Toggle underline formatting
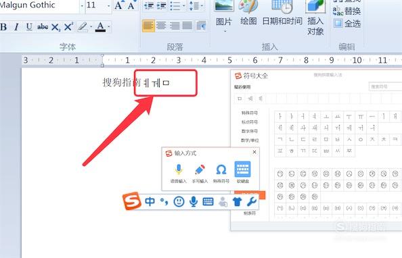The width and height of the screenshot is (402, 258). pyautogui.click(x=29, y=26)
